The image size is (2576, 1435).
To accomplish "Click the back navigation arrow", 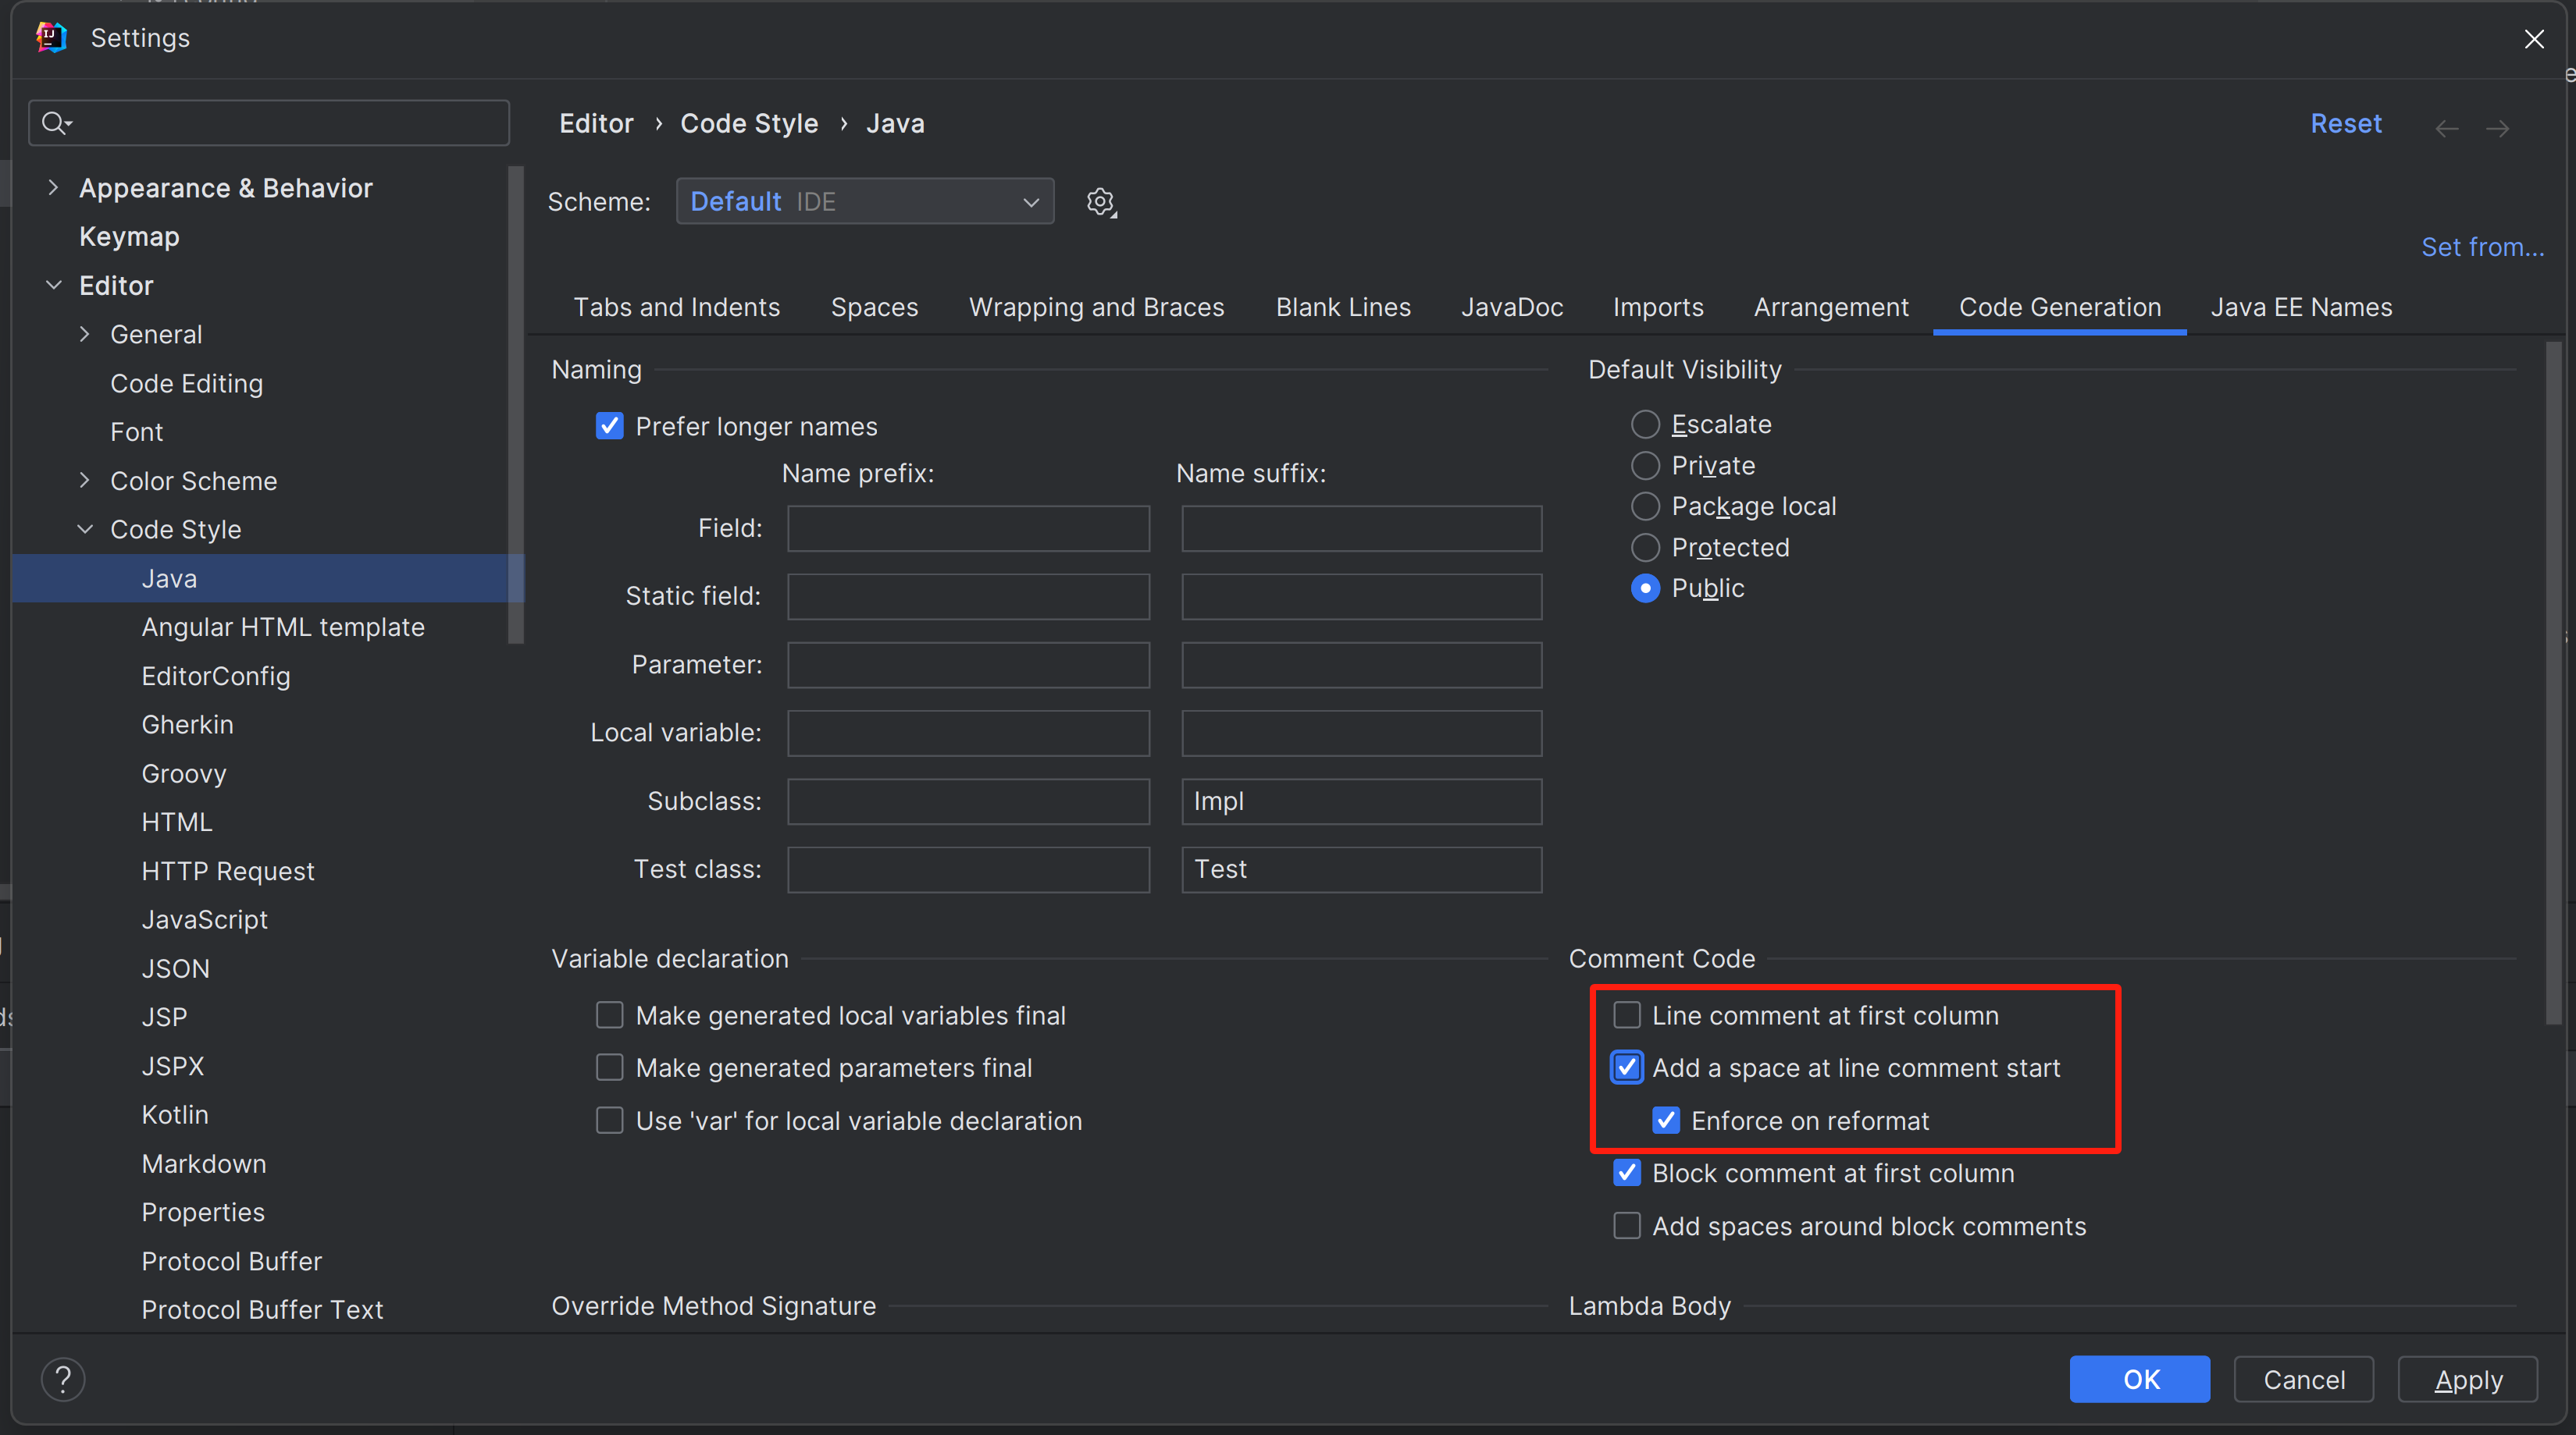I will click(x=2446, y=128).
